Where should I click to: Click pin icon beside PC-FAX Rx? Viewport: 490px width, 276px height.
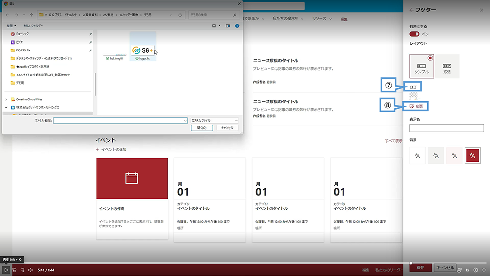coord(90,50)
